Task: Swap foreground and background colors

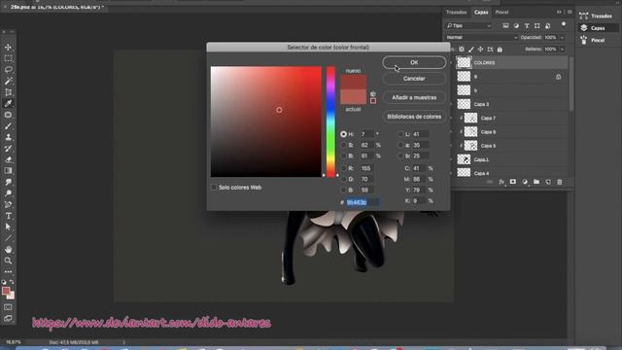Action: (x=12, y=282)
